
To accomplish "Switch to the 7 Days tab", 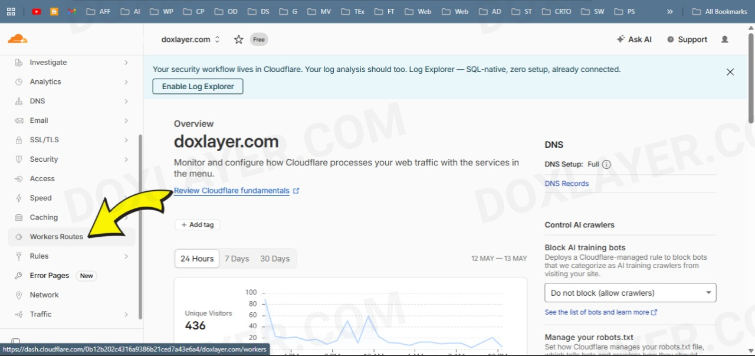I will point(237,259).
